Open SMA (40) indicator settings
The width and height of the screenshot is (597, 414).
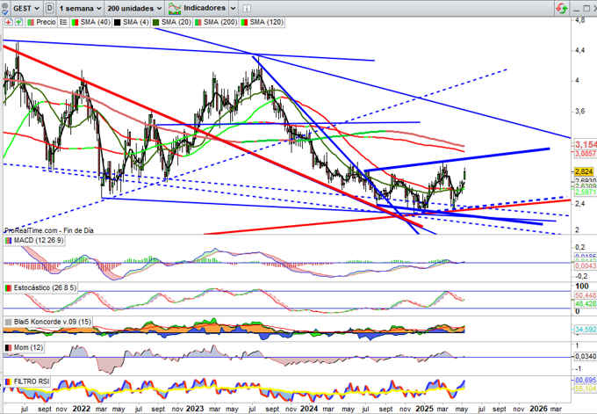pos(95,23)
